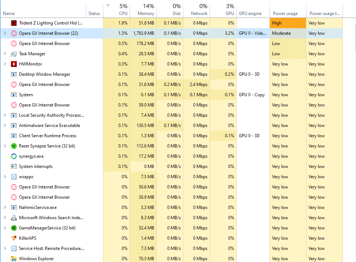Expand Antimalware Service Executable

[5, 126]
